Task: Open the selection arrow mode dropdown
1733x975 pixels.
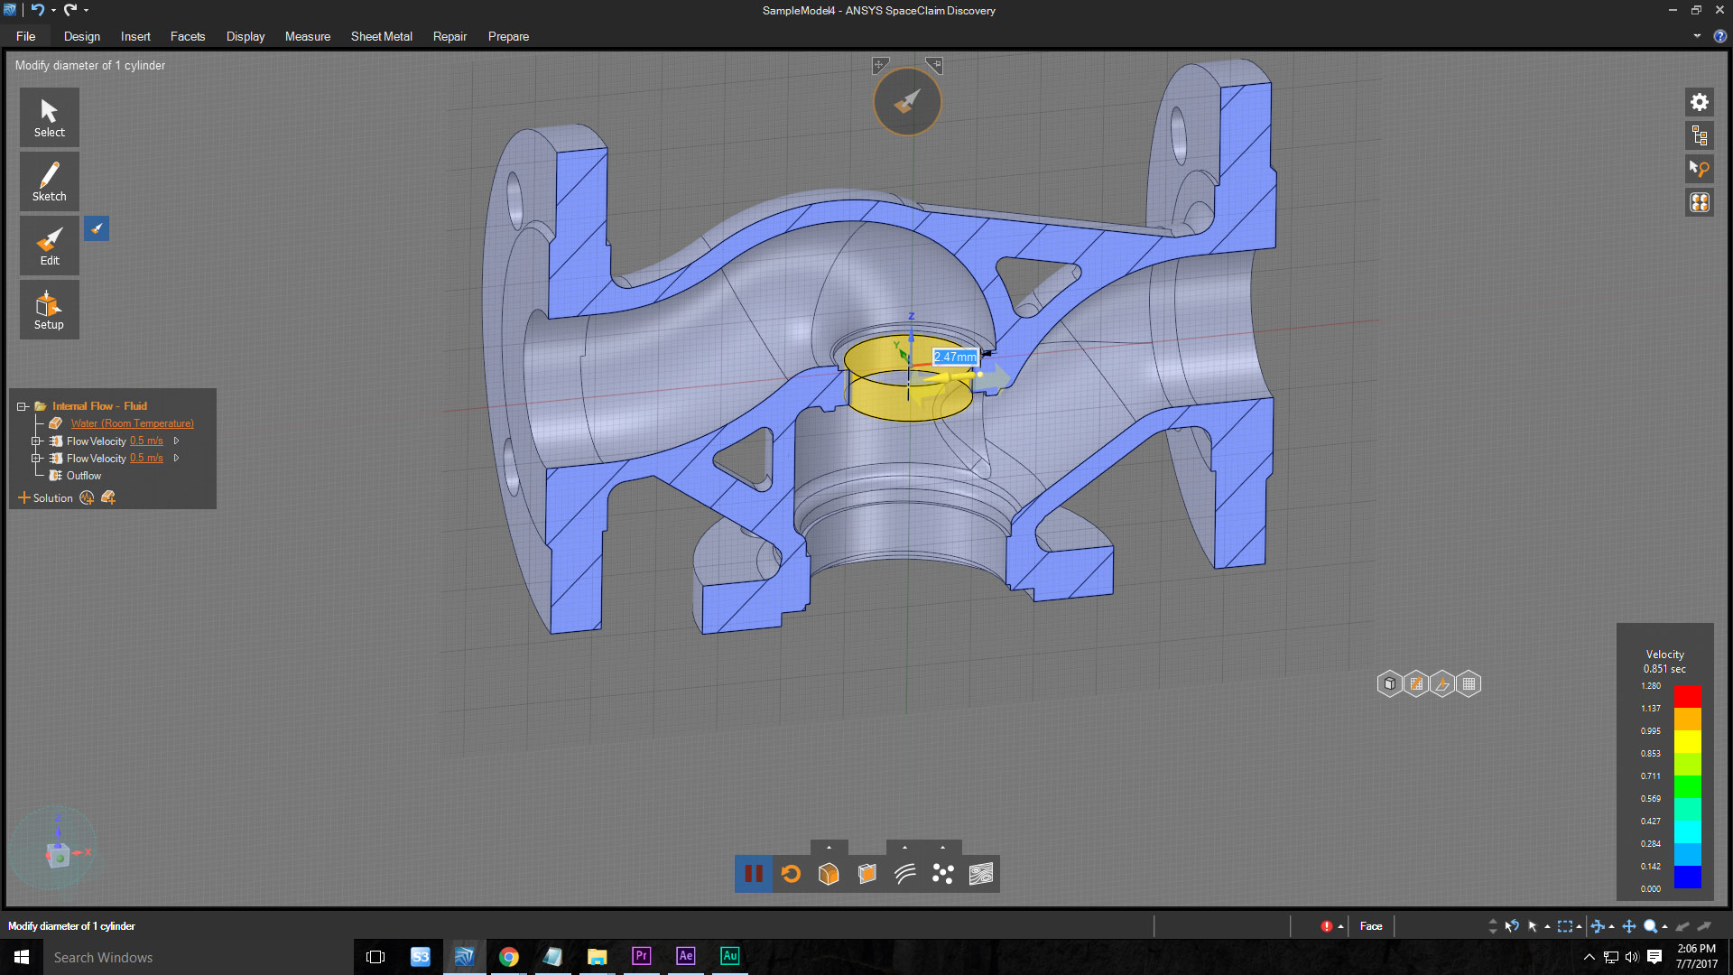Action: pos(1547,926)
